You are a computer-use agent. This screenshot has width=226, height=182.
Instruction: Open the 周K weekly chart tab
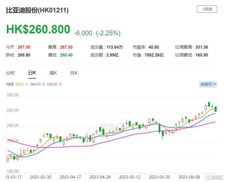tap(53, 73)
